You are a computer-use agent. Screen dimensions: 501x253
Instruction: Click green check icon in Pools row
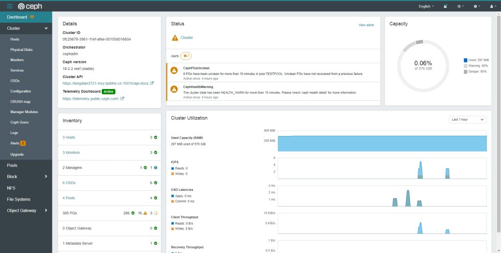pos(156,198)
